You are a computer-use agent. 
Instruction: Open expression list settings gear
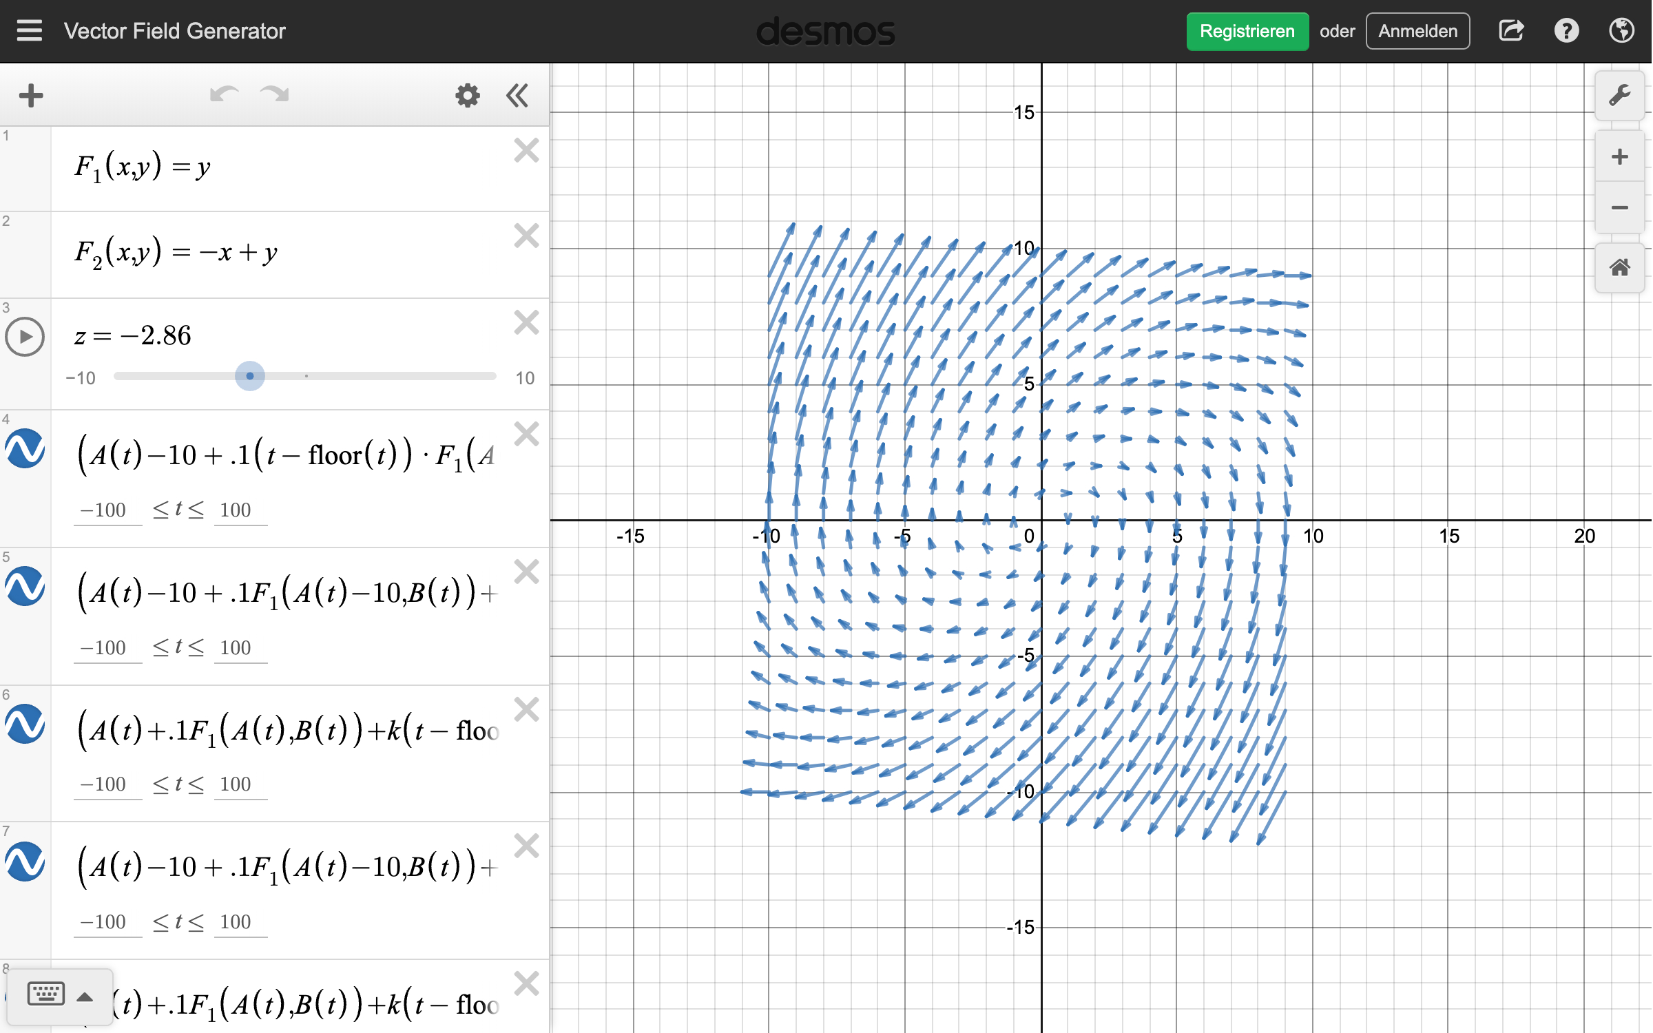468,95
